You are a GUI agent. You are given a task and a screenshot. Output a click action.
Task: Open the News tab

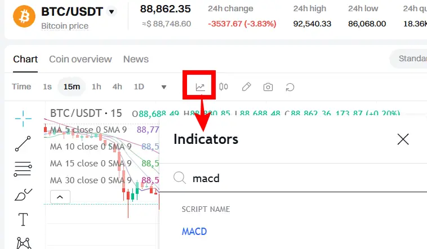pyautogui.click(x=136, y=59)
